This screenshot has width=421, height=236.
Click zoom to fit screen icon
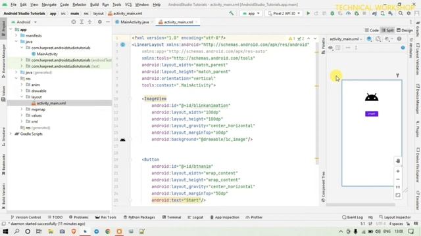coord(398,195)
